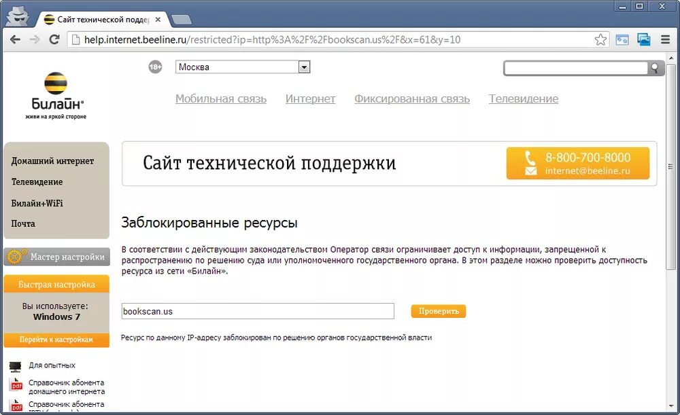This screenshot has width=680, height=415.
Task: Click the 18+ age badge
Action: pos(155,67)
